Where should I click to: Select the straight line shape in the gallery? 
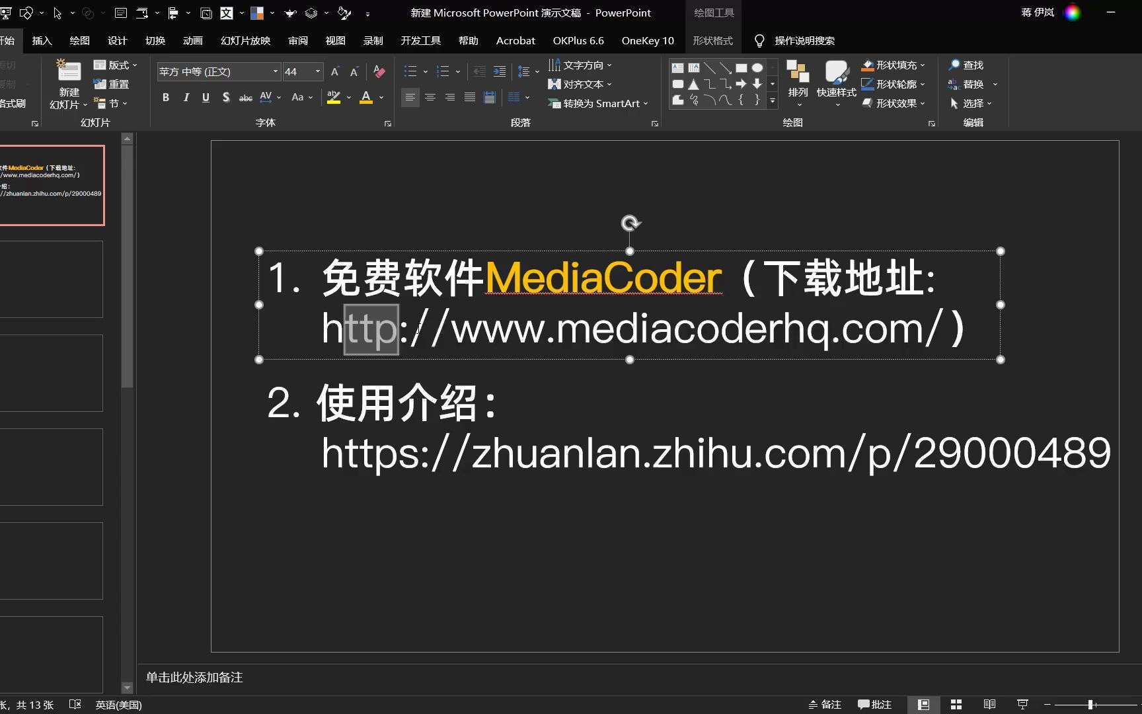(x=710, y=67)
